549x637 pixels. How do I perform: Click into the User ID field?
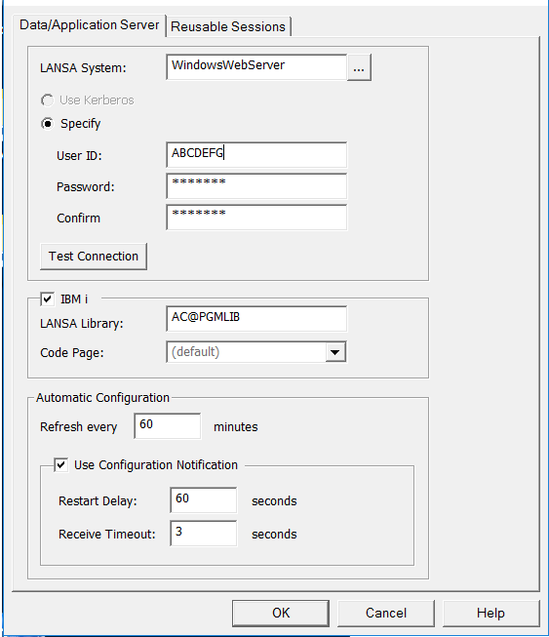click(x=256, y=154)
